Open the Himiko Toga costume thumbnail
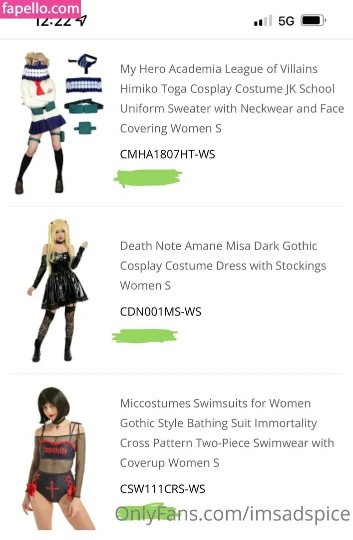The image size is (353, 540). 40,123
